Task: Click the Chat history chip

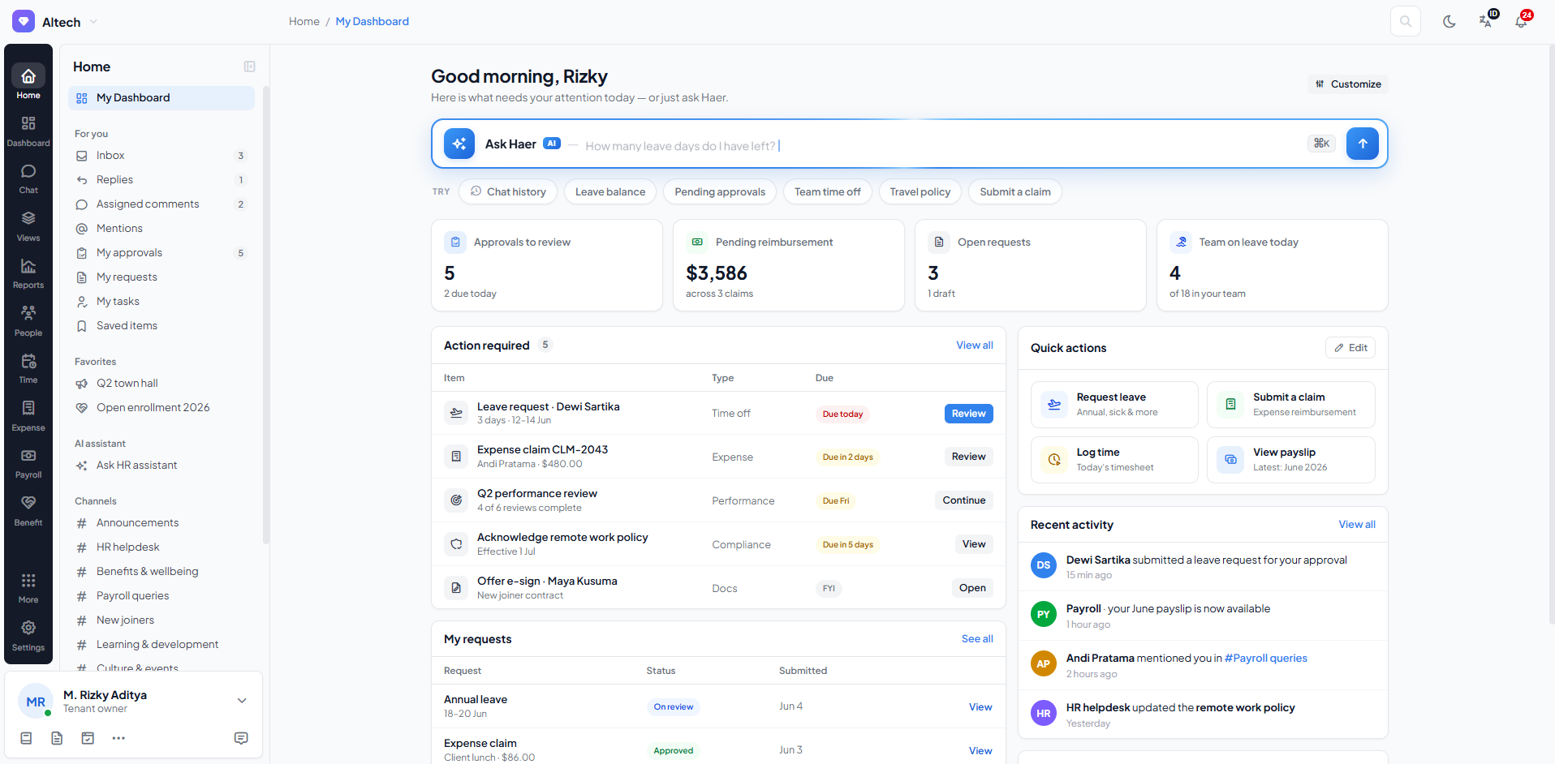Action: coord(508,192)
